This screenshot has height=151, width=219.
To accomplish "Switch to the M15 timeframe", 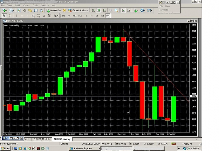I will coord(75,16).
